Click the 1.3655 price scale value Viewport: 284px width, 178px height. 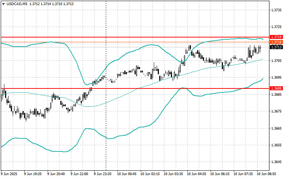[x=277, y=145]
